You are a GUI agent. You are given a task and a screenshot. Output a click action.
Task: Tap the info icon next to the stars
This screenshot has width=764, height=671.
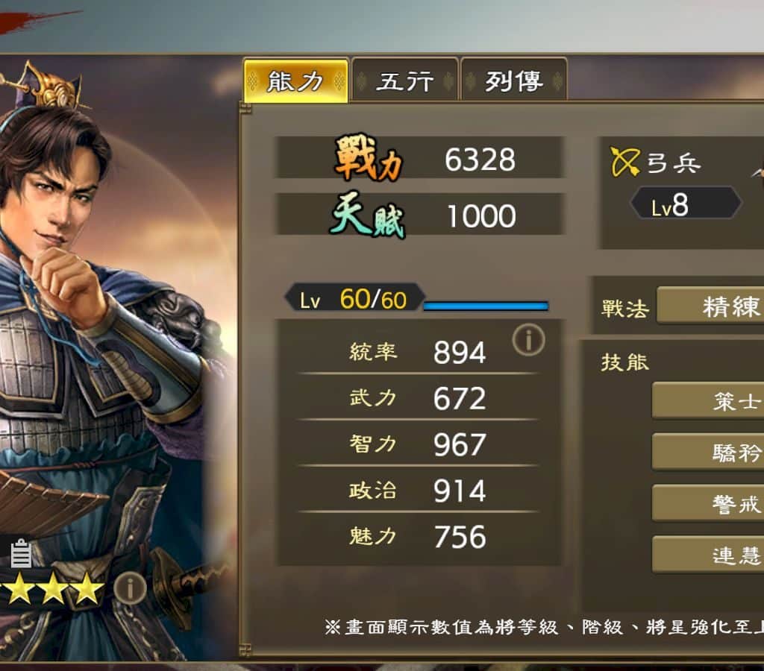pyautogui.click(x=130, y=588)
